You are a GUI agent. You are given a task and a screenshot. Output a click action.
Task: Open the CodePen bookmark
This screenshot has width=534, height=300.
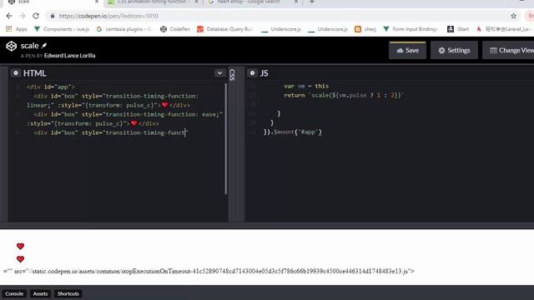pyautogui.click(x=175, y=29)
